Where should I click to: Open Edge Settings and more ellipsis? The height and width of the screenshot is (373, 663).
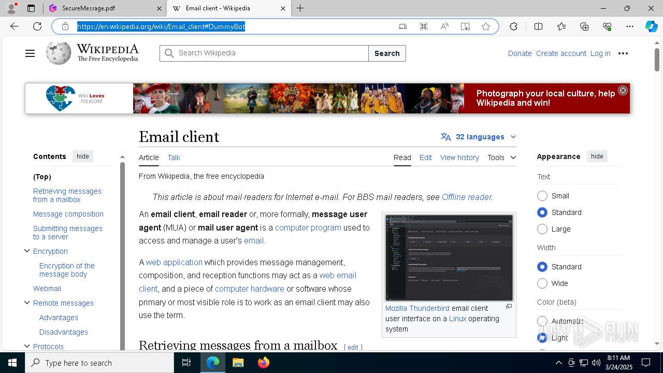tap(630, 26)
